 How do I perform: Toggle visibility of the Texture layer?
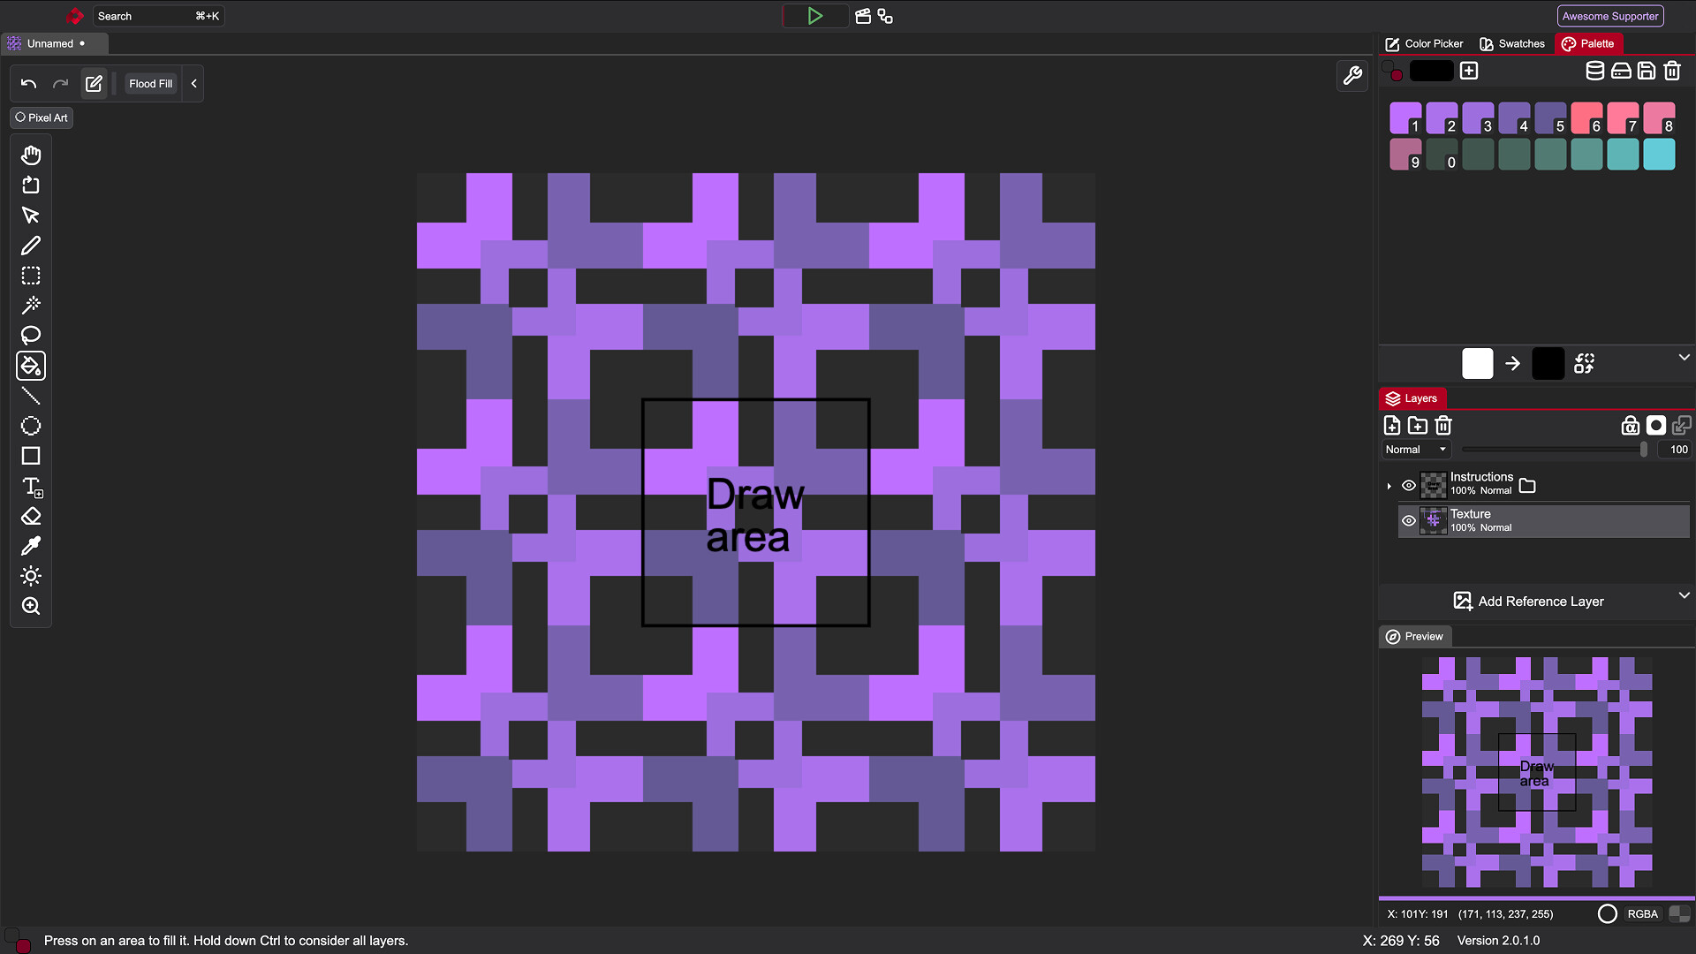click(1408, 520)
